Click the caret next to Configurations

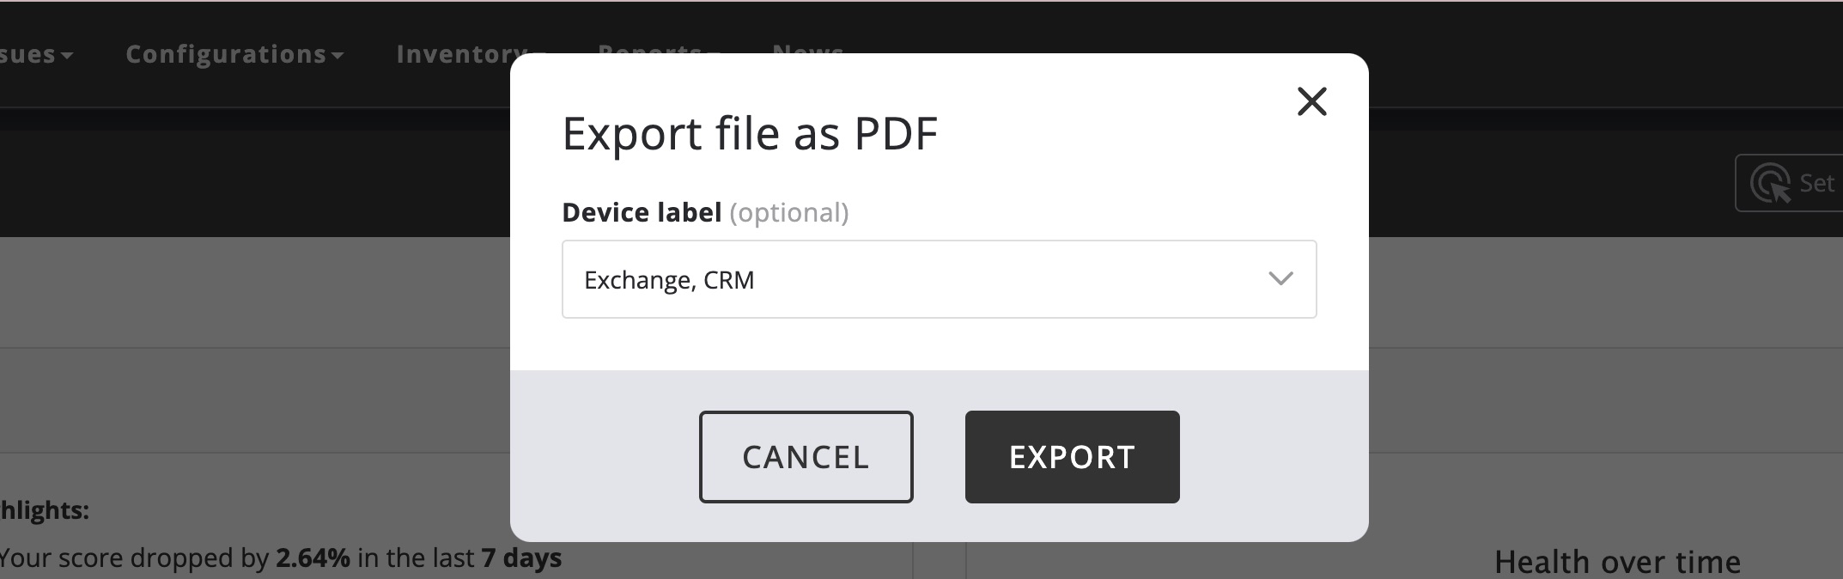[338, 56]
